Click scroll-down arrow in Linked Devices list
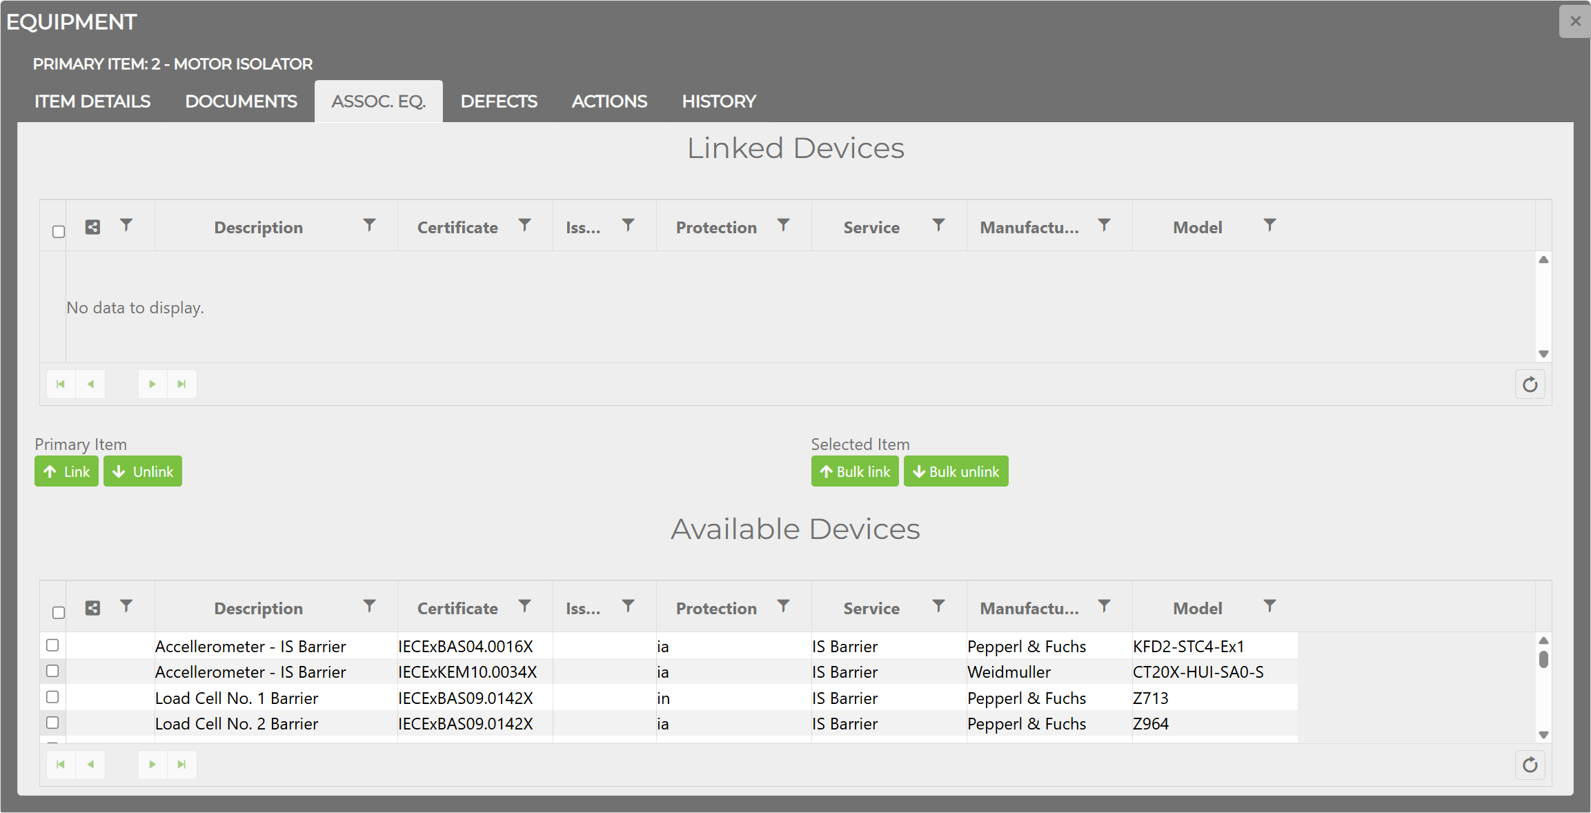The image size is (1591, 813). coord(1544,354)
